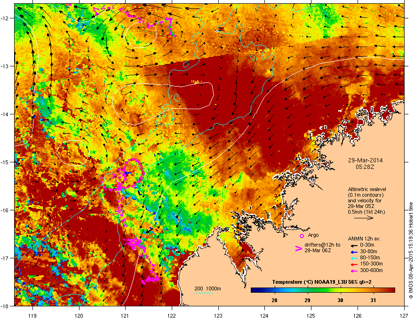Click the 0.5m/s velocity scale arrow
Viewport: 414px width, 320px height.
[364, 218]
